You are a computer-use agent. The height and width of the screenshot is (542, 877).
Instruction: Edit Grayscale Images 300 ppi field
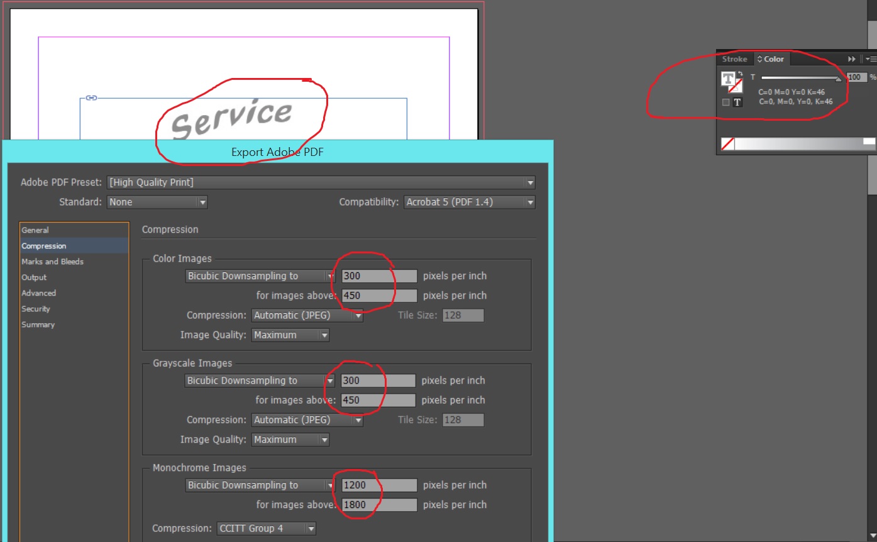click(378, 380)
